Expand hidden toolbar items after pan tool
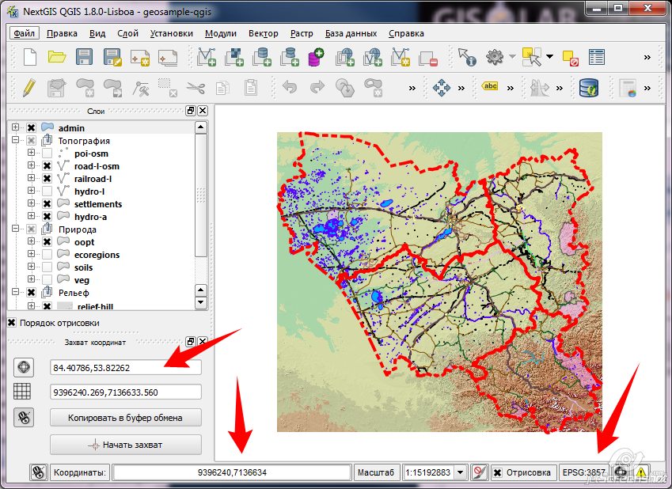The image size is (672, 489). point(461,89)
